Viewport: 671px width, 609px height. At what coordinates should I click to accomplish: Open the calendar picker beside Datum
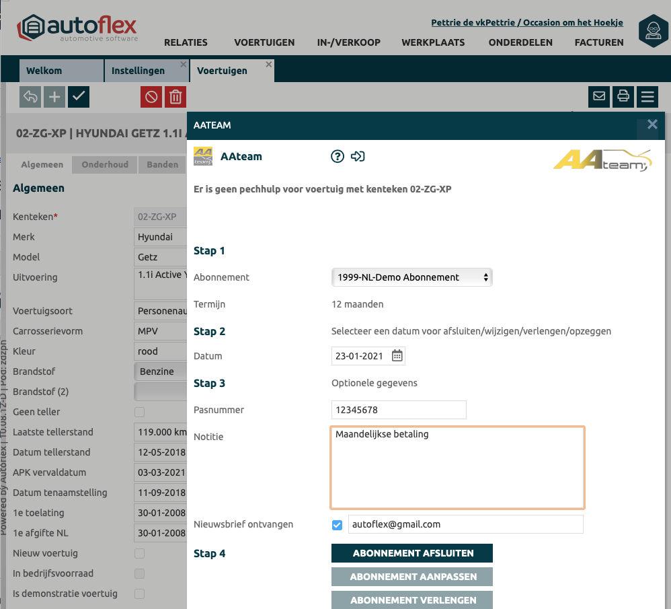pyautogui.click(x=397, y=356)
